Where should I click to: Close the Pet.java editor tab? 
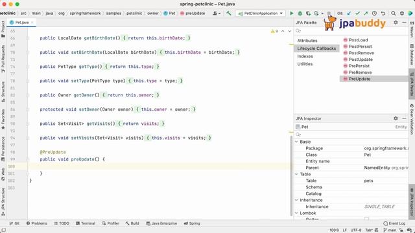coord(32,23)
